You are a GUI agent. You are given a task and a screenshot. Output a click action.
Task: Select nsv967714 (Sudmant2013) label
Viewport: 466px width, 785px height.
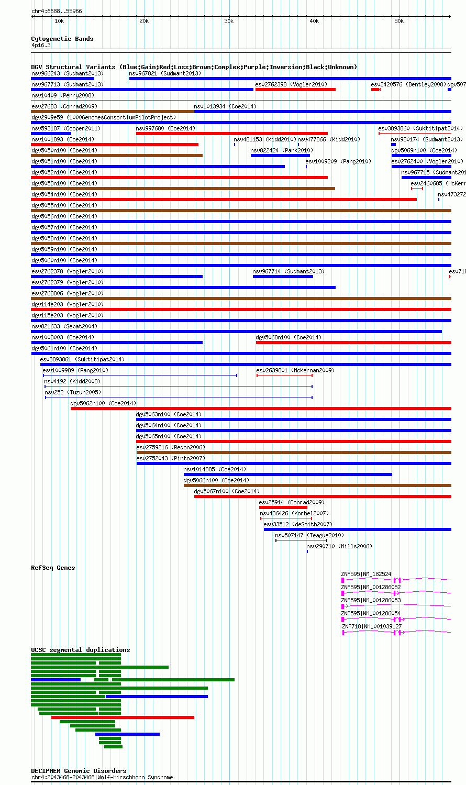click(x=289, y=271)
